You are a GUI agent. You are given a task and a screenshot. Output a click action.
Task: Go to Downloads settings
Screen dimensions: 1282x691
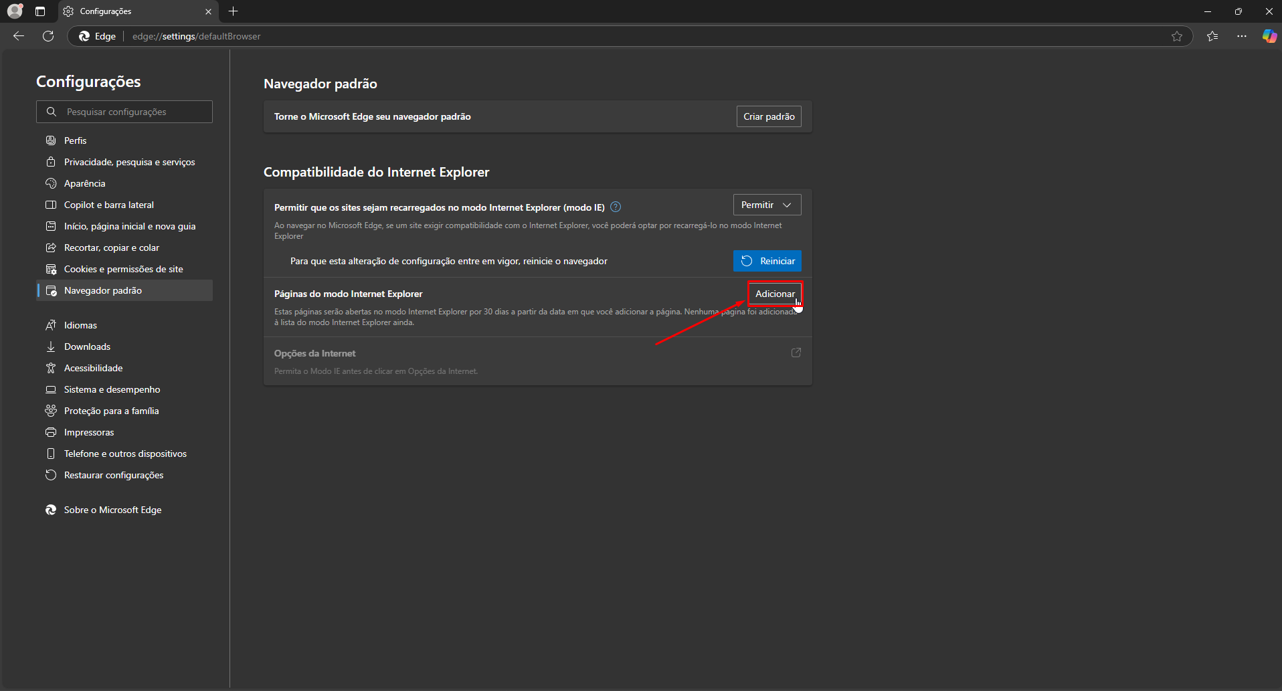coord(87,347)
